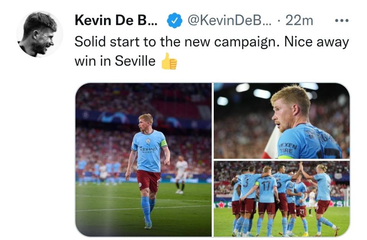Click the thumbs-up emoji in the tweet
The height and width of the screenshot is (240, 367).
tap(169, 61)
